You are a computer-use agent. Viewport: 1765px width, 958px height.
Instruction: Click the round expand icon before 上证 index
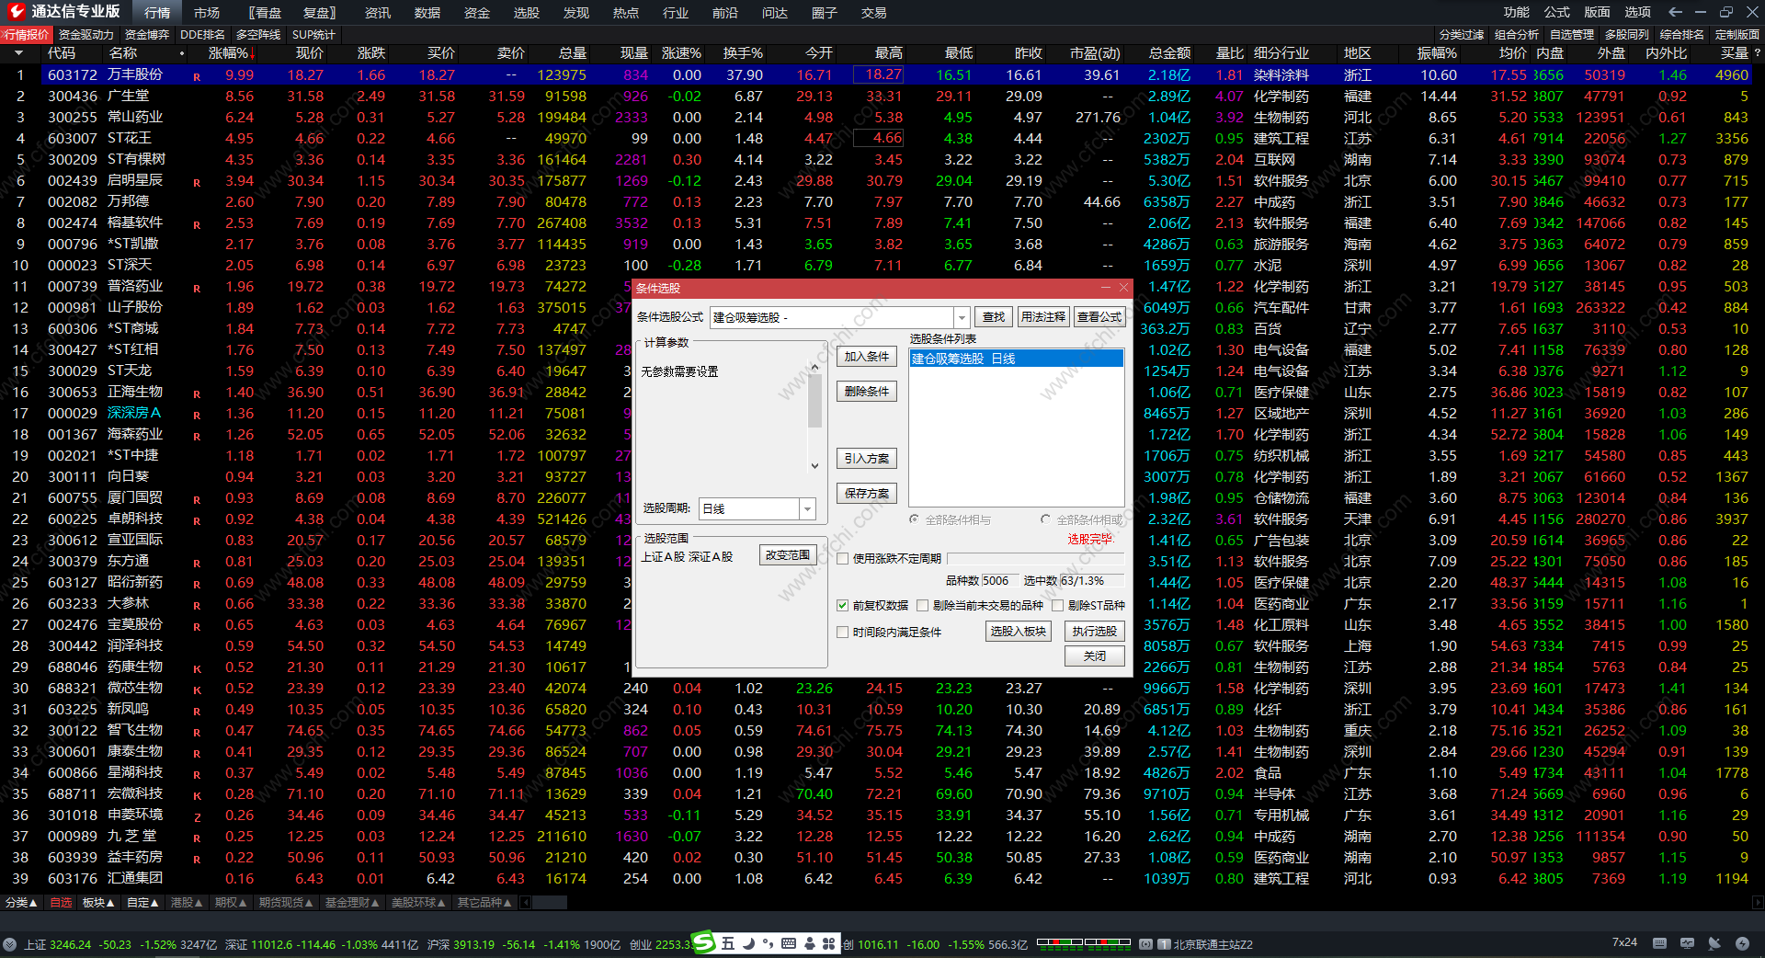click(10, 944)
